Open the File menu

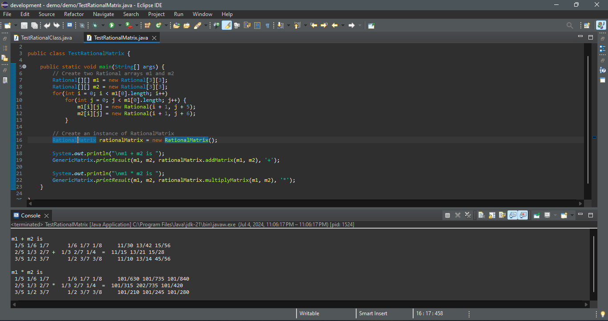(7, 14)
